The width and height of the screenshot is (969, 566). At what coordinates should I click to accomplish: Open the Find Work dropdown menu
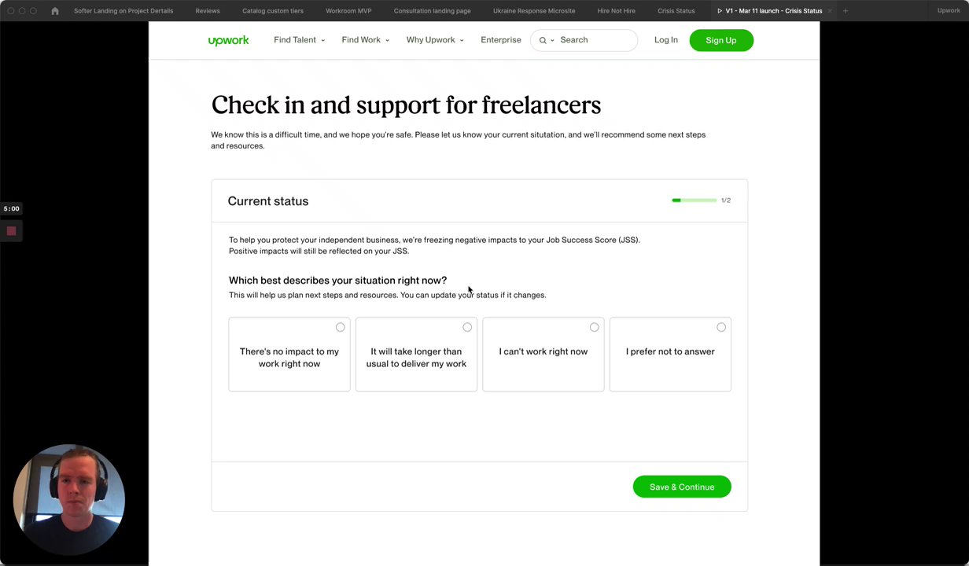point(365,40)
